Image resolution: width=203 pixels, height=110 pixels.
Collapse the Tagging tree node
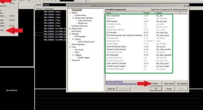[x=73, y=55]
